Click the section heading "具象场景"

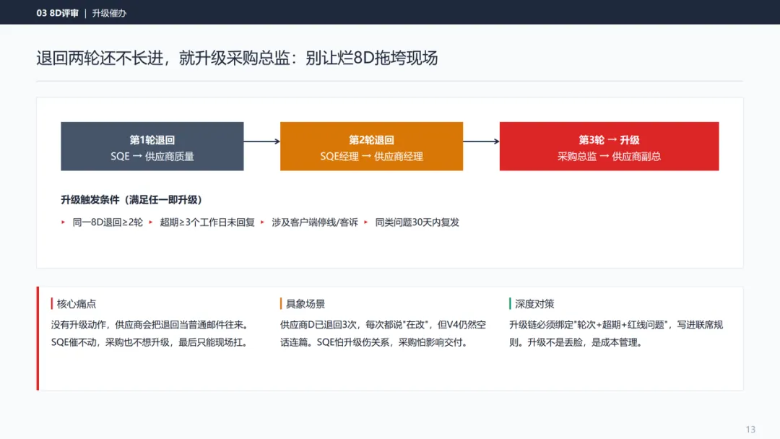(x=305, y=304)
